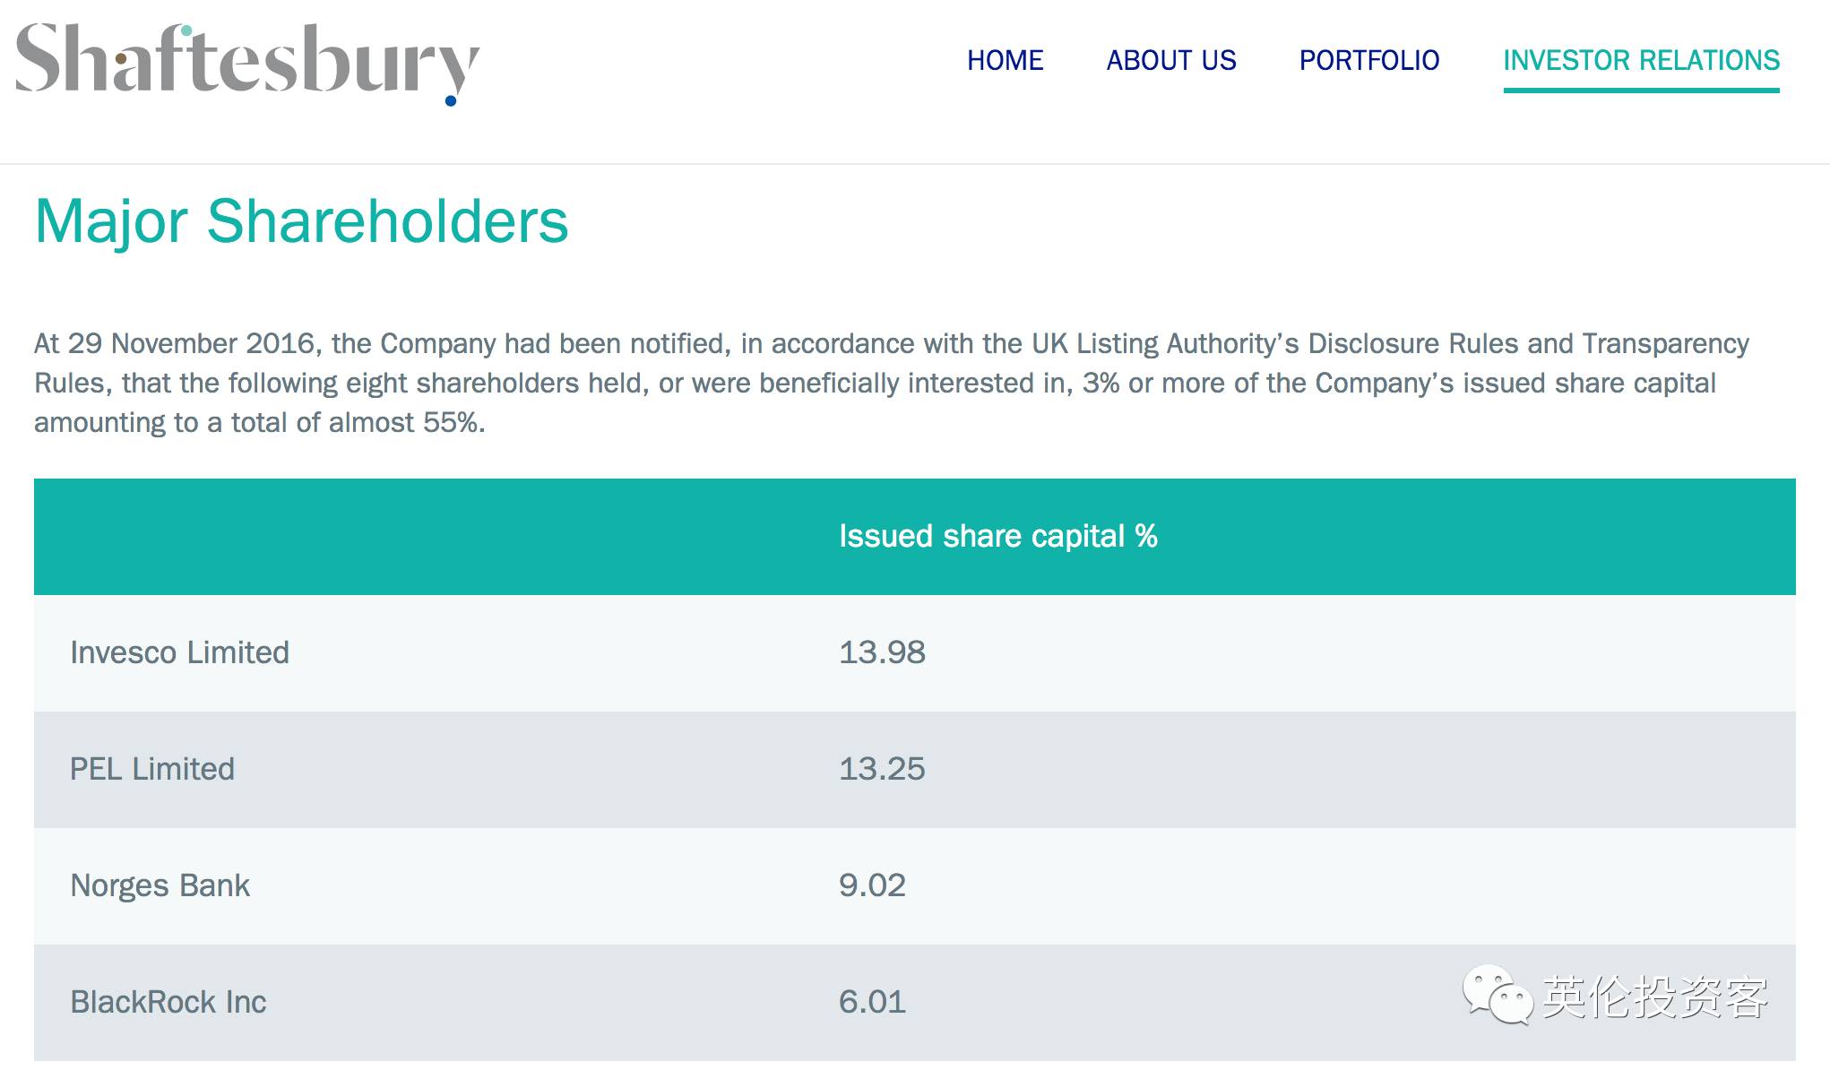Click the 9.02 percentage value

(x=872, y=885)
